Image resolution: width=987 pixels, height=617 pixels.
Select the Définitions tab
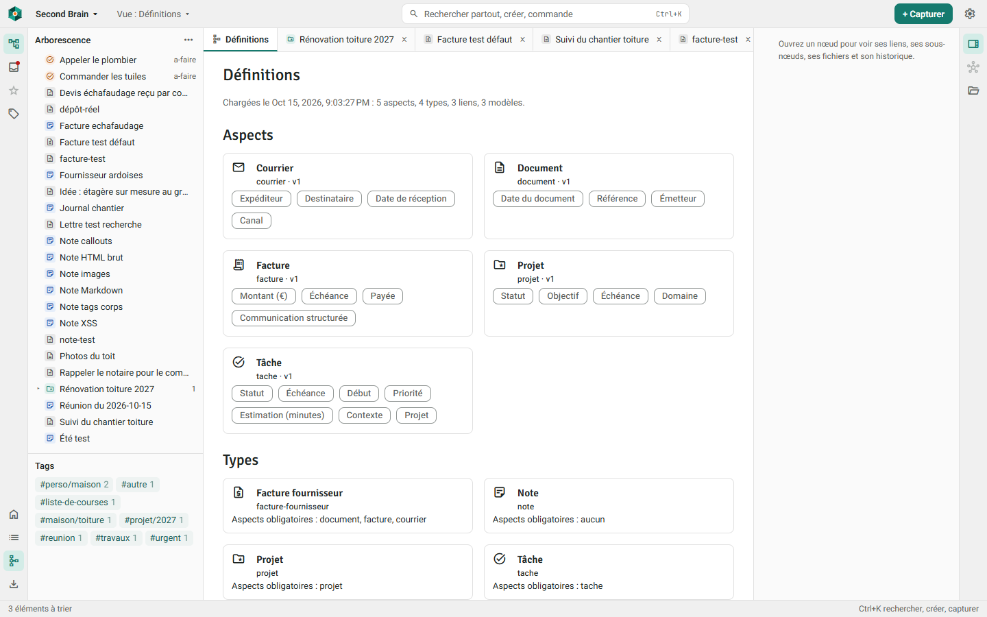[x=241, y=40]
